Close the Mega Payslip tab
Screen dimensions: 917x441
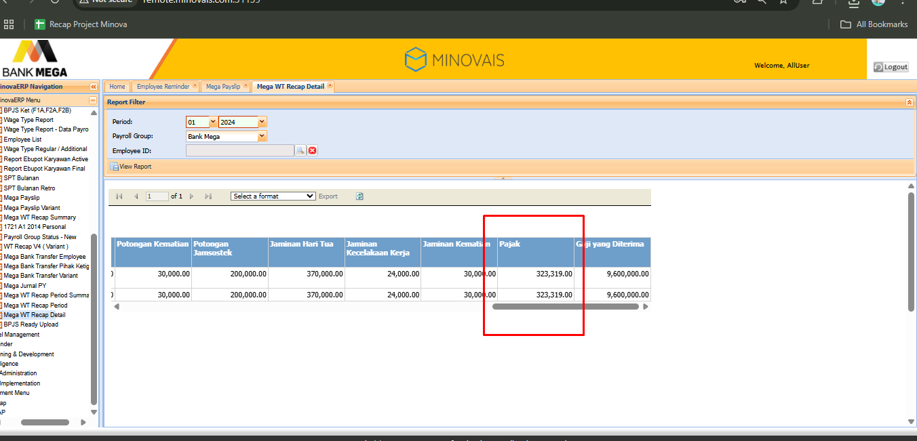click(x=246, y=86)
